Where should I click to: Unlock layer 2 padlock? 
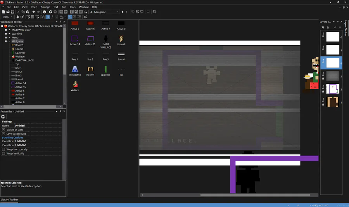click(323, 91)
